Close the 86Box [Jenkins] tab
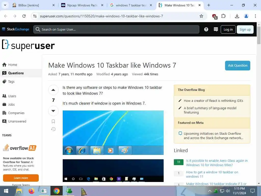Viewport: 261px width, 196px height. click(x=54, y=5)
